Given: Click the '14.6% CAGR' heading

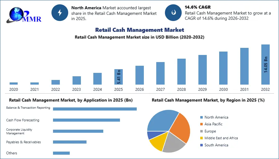Looking at the screenshot, I should pyautogui.click(x=198, y=7).
